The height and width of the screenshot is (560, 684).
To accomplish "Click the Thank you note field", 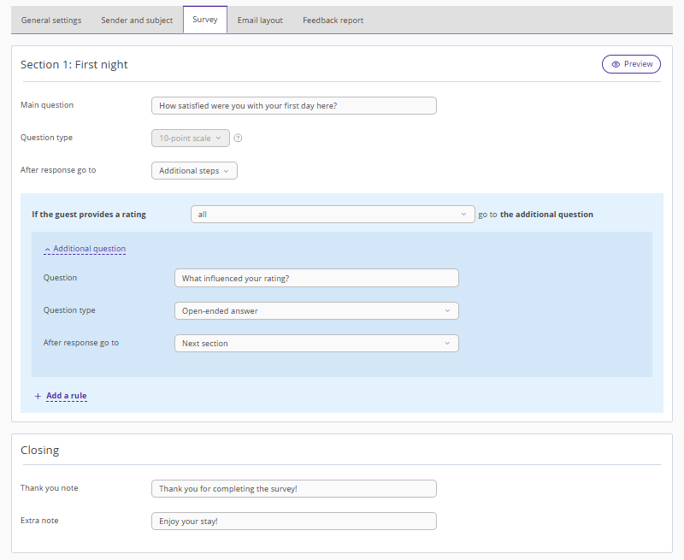I will pyautogui.click(x=293, y=489).
